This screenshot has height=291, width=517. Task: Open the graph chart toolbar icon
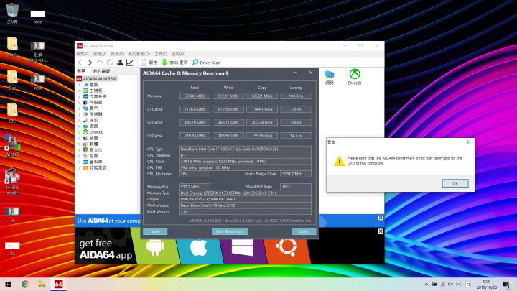tap(130, 63)
